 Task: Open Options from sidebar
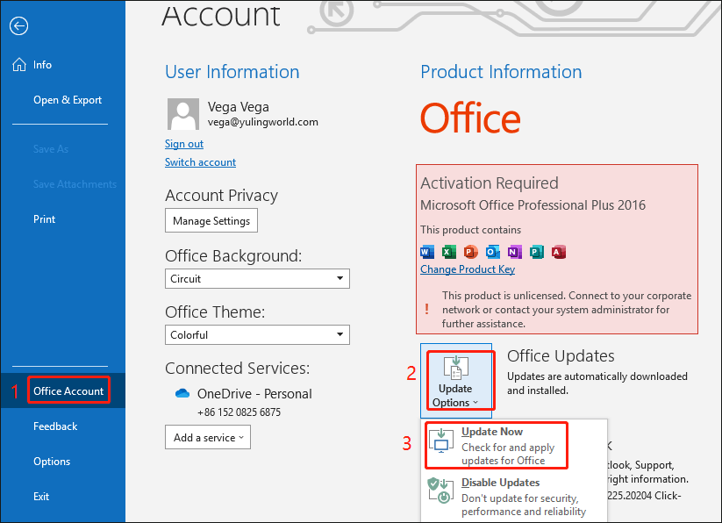(x=52, y=462)
